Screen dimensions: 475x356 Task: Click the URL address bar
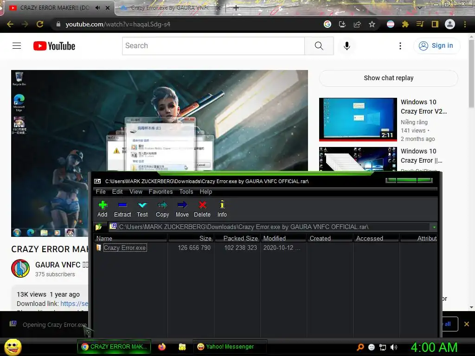pyautogui.click(x=188, y=24)
